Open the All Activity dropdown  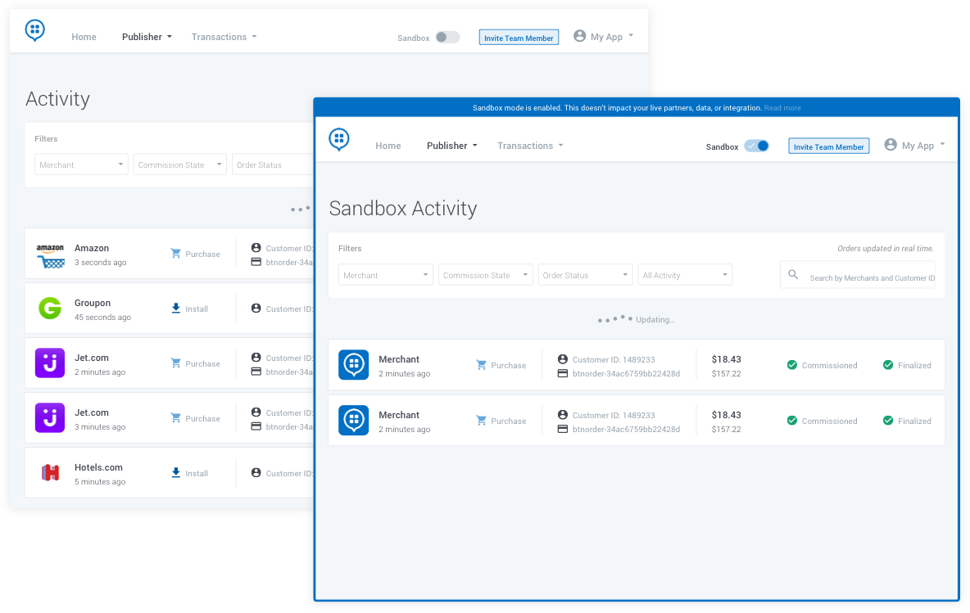[685, 275]
